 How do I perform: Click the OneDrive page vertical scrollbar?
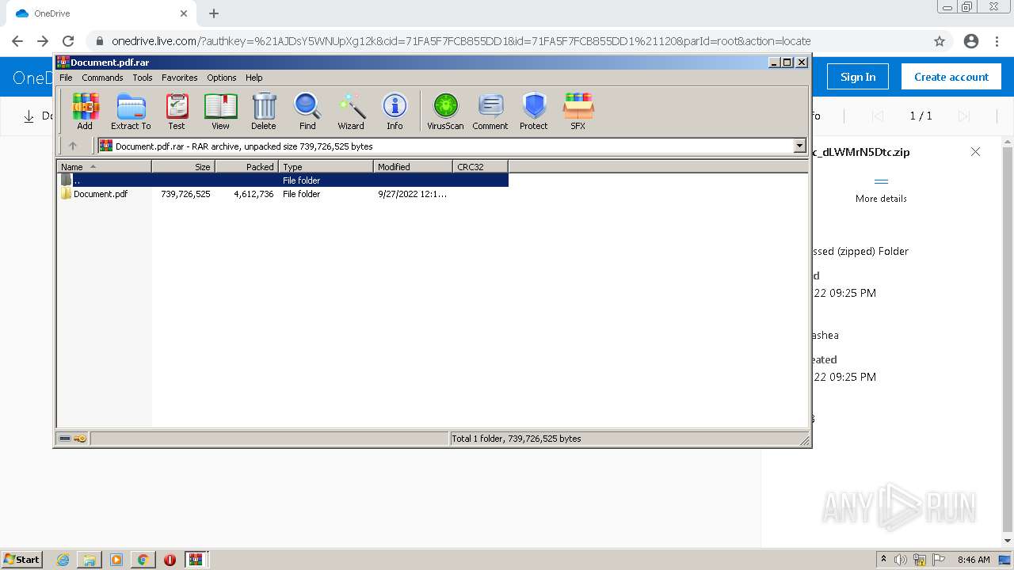[1008, 340]
